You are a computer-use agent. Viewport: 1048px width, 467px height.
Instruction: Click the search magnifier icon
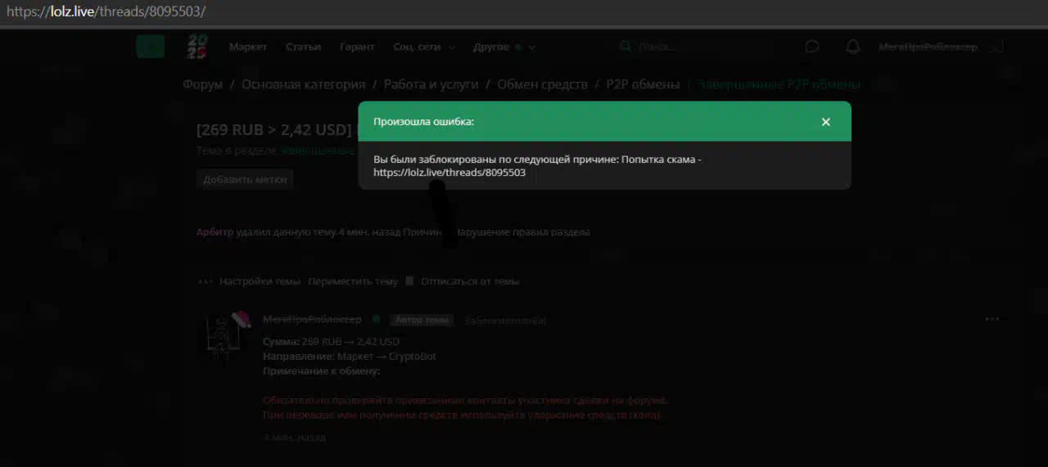click(626, 47)
